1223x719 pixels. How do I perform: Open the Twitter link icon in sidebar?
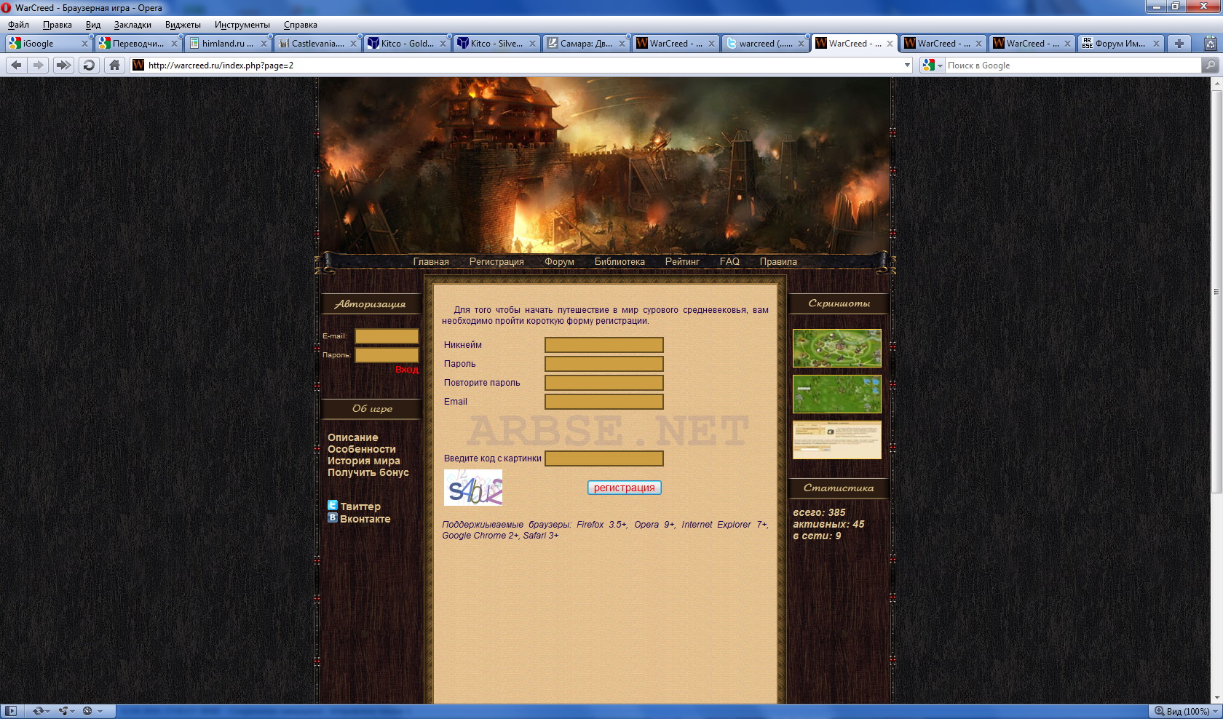(x=333, y=505)
